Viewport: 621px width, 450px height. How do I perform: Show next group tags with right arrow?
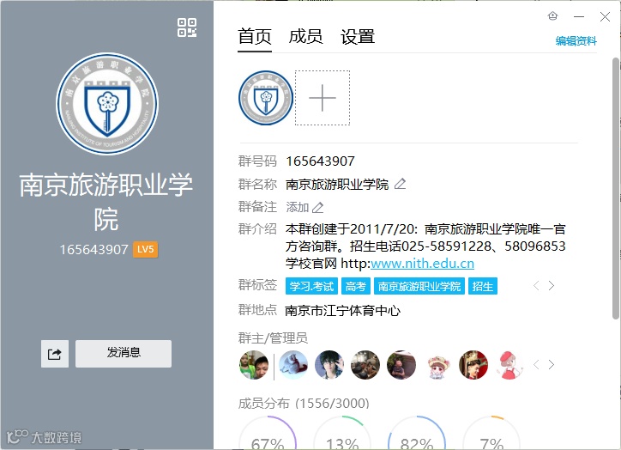tap(551, 285)
